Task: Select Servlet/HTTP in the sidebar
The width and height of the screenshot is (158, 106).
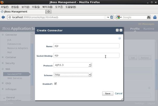Action: click(x=17, y=74)
